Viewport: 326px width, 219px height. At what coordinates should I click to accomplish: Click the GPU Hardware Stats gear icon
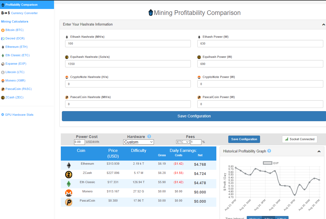(x=3, y=115)
